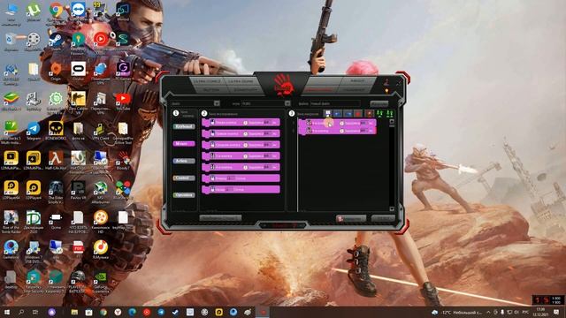566x318 pixels.
Task: Click the red Bloody hand logo
Action: [283, 85]
